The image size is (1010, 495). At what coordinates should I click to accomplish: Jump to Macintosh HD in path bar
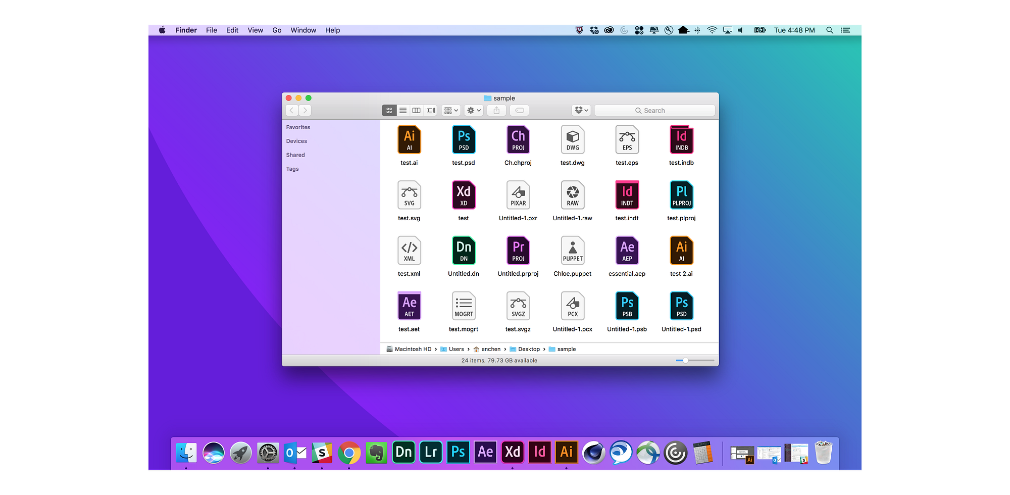[x=409, y=349]
